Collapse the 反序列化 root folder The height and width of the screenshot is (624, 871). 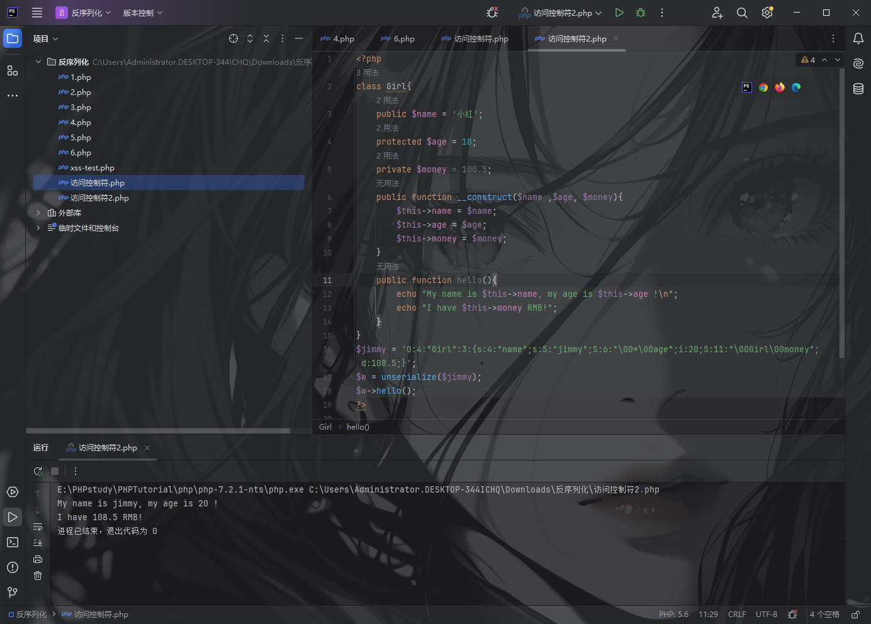pyautogui.click(x=38, y=62)
